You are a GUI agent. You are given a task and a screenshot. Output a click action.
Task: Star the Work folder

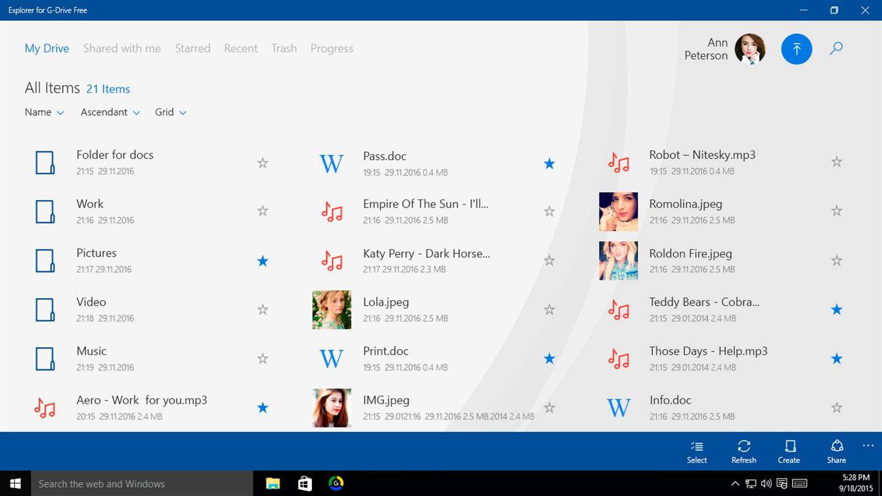point(263,211)
